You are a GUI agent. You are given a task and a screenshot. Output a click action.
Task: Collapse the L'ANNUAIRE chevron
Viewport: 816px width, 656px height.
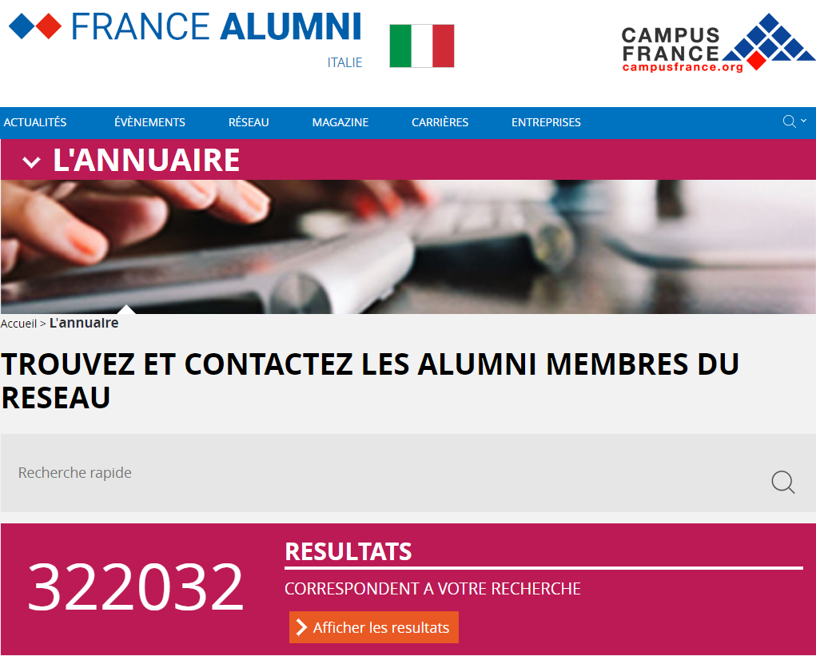point(32,162)
